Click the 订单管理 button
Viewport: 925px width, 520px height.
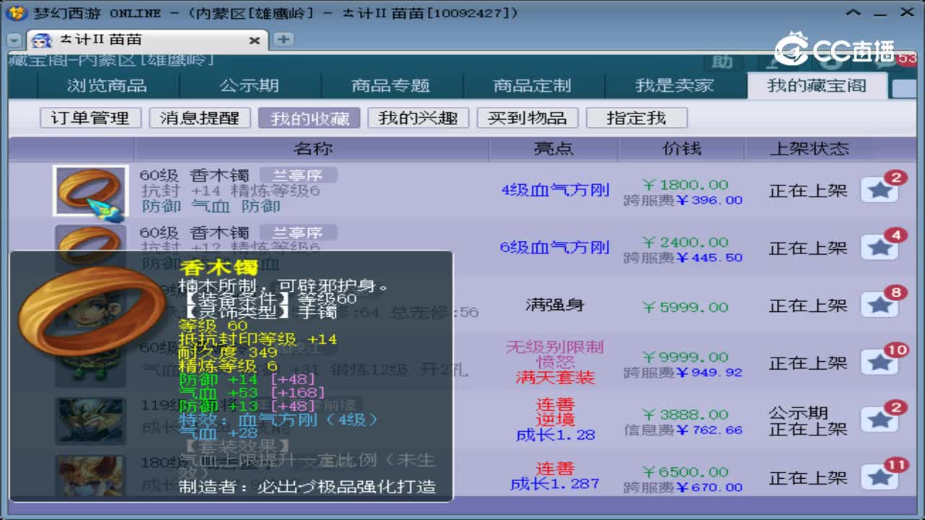point(90,118)
